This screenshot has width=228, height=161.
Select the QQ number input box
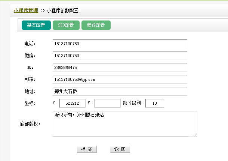pyautogui.click(x=120, y=67)
